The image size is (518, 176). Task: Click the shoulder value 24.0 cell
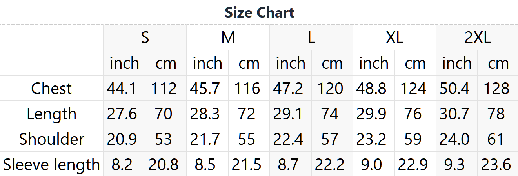[x=457, y=139]
